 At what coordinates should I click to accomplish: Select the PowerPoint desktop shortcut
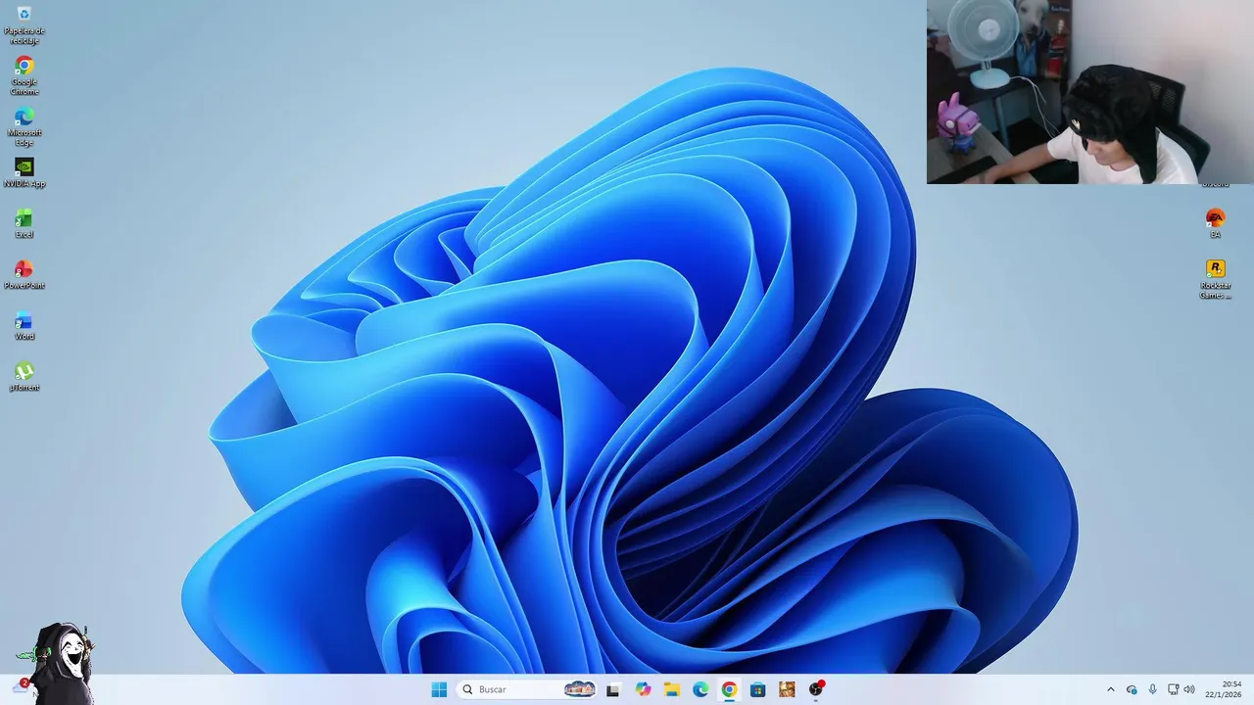24,274
